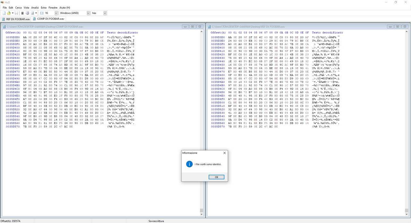Click the bytes-per-row icon next to 16

42,13
